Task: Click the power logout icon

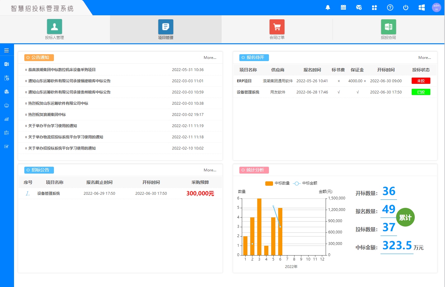Action: tap(406, 7)
